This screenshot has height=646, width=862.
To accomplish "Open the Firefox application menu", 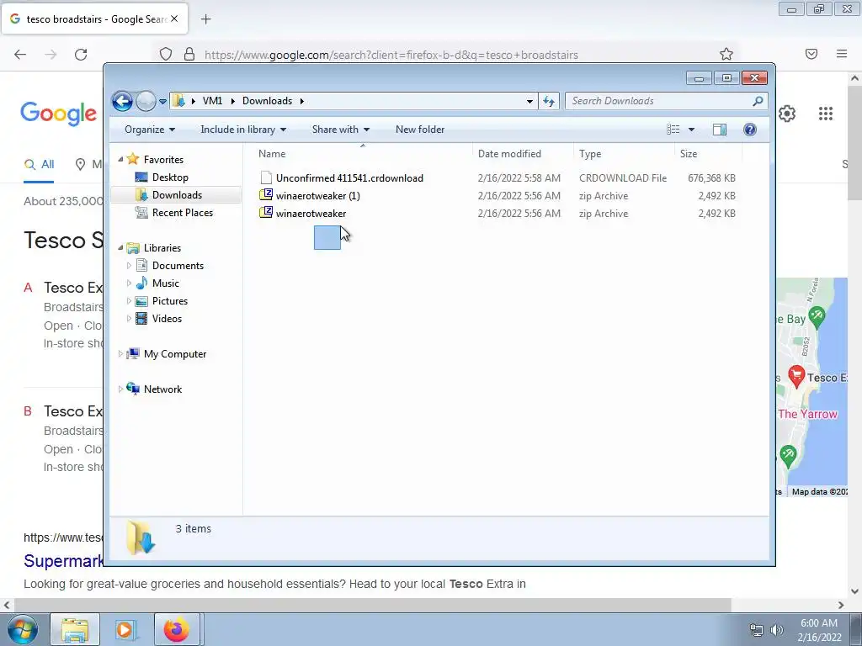I will point(842,54).
